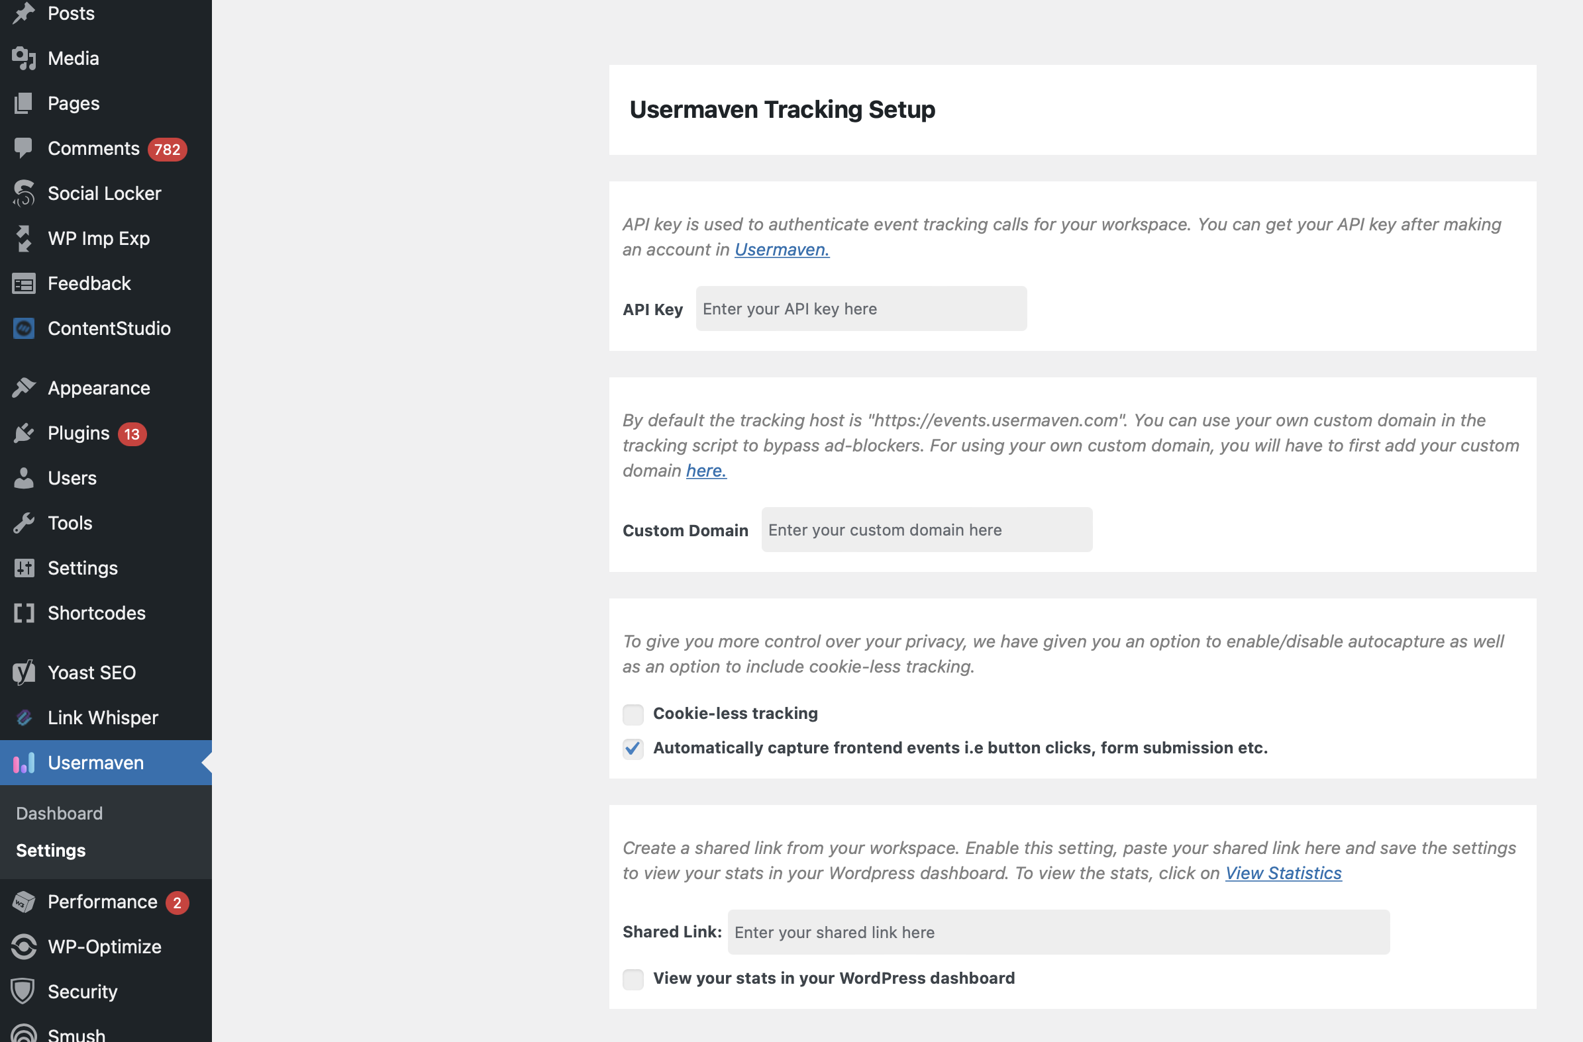Click the Comments speech bubble icon
The height and width of the screenshot is (1042, 1583).
24,148
